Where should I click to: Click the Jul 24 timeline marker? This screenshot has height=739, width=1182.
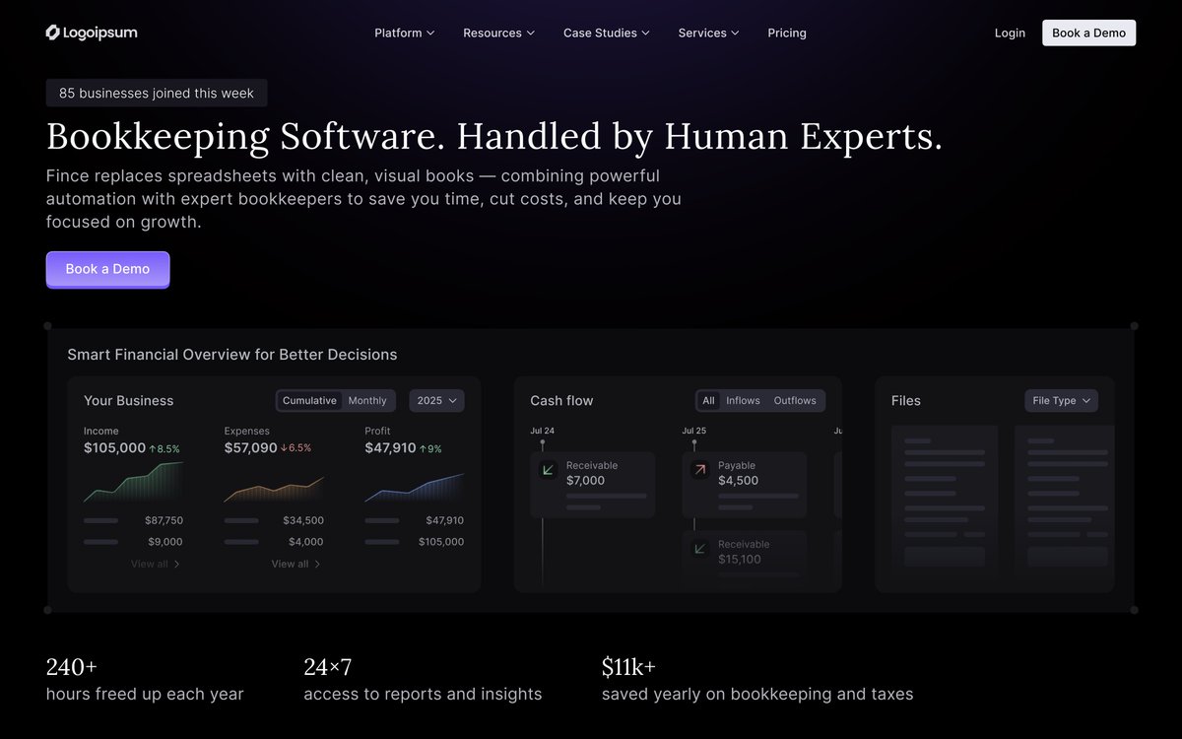coord(542,444)
